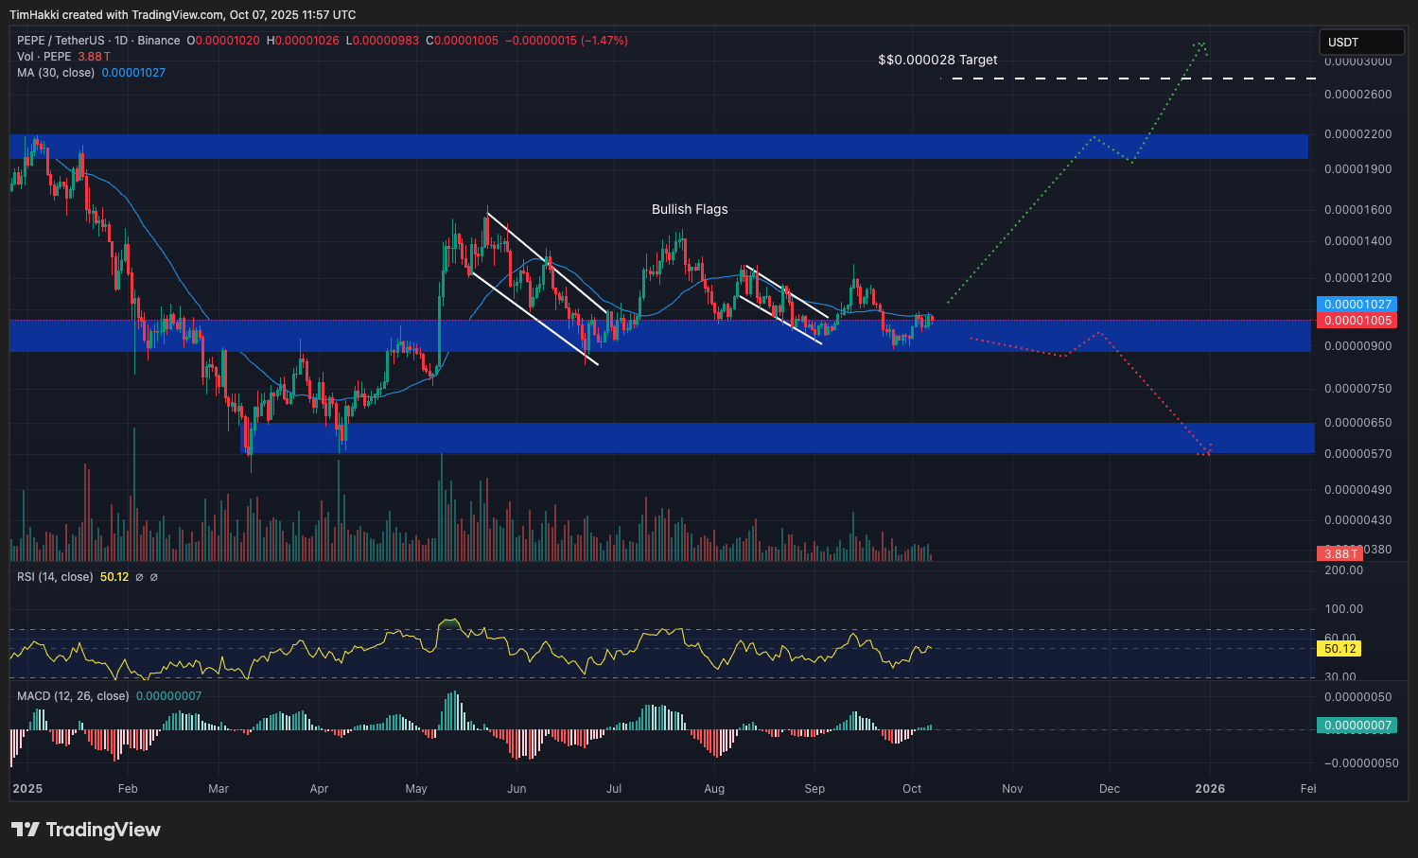Select the Bullish Flags text label

point(690,209)
